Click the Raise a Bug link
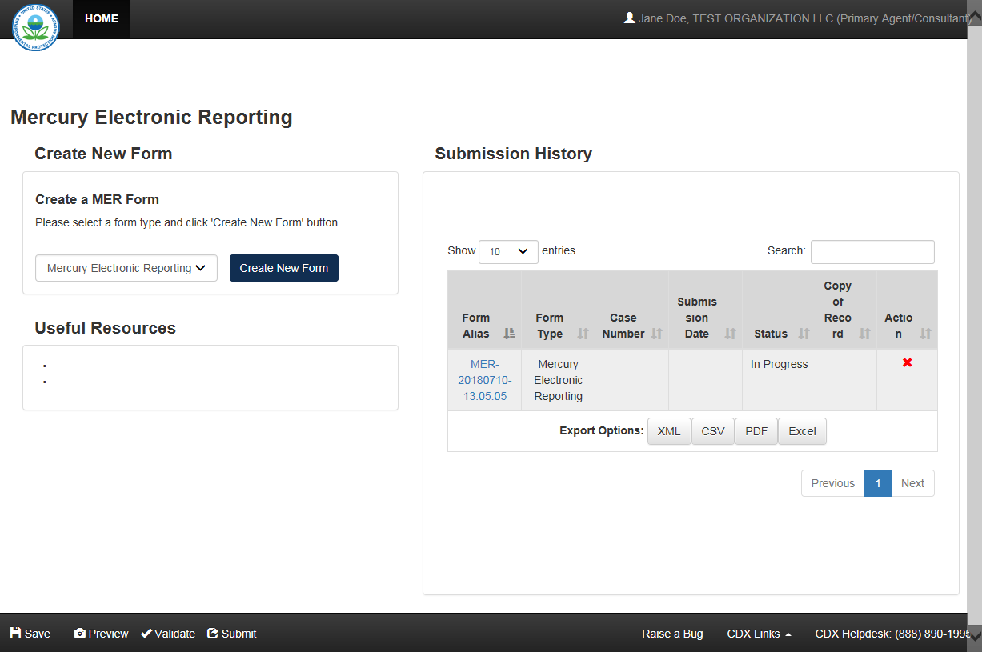The height and width of the screenshot is (652, 982). [x=672, y=634]
